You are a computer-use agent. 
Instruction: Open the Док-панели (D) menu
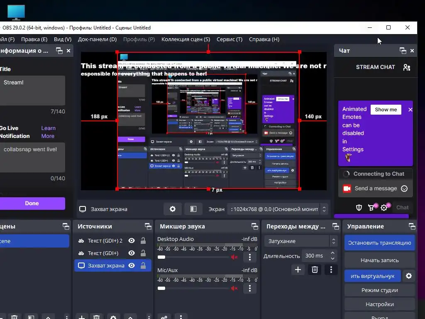click(97, 39)
